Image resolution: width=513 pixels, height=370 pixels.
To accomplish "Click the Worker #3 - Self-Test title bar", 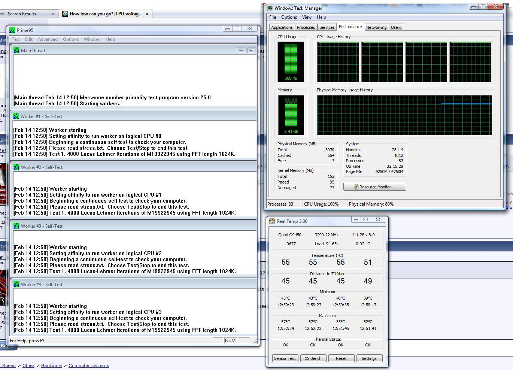I will pyautogui.click(x=133, y=226).
